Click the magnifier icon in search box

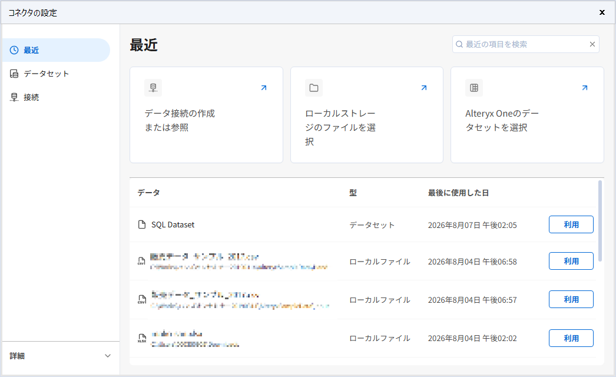coord(459,44)
